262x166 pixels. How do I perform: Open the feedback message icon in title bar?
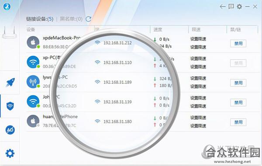tap(231, 7)
